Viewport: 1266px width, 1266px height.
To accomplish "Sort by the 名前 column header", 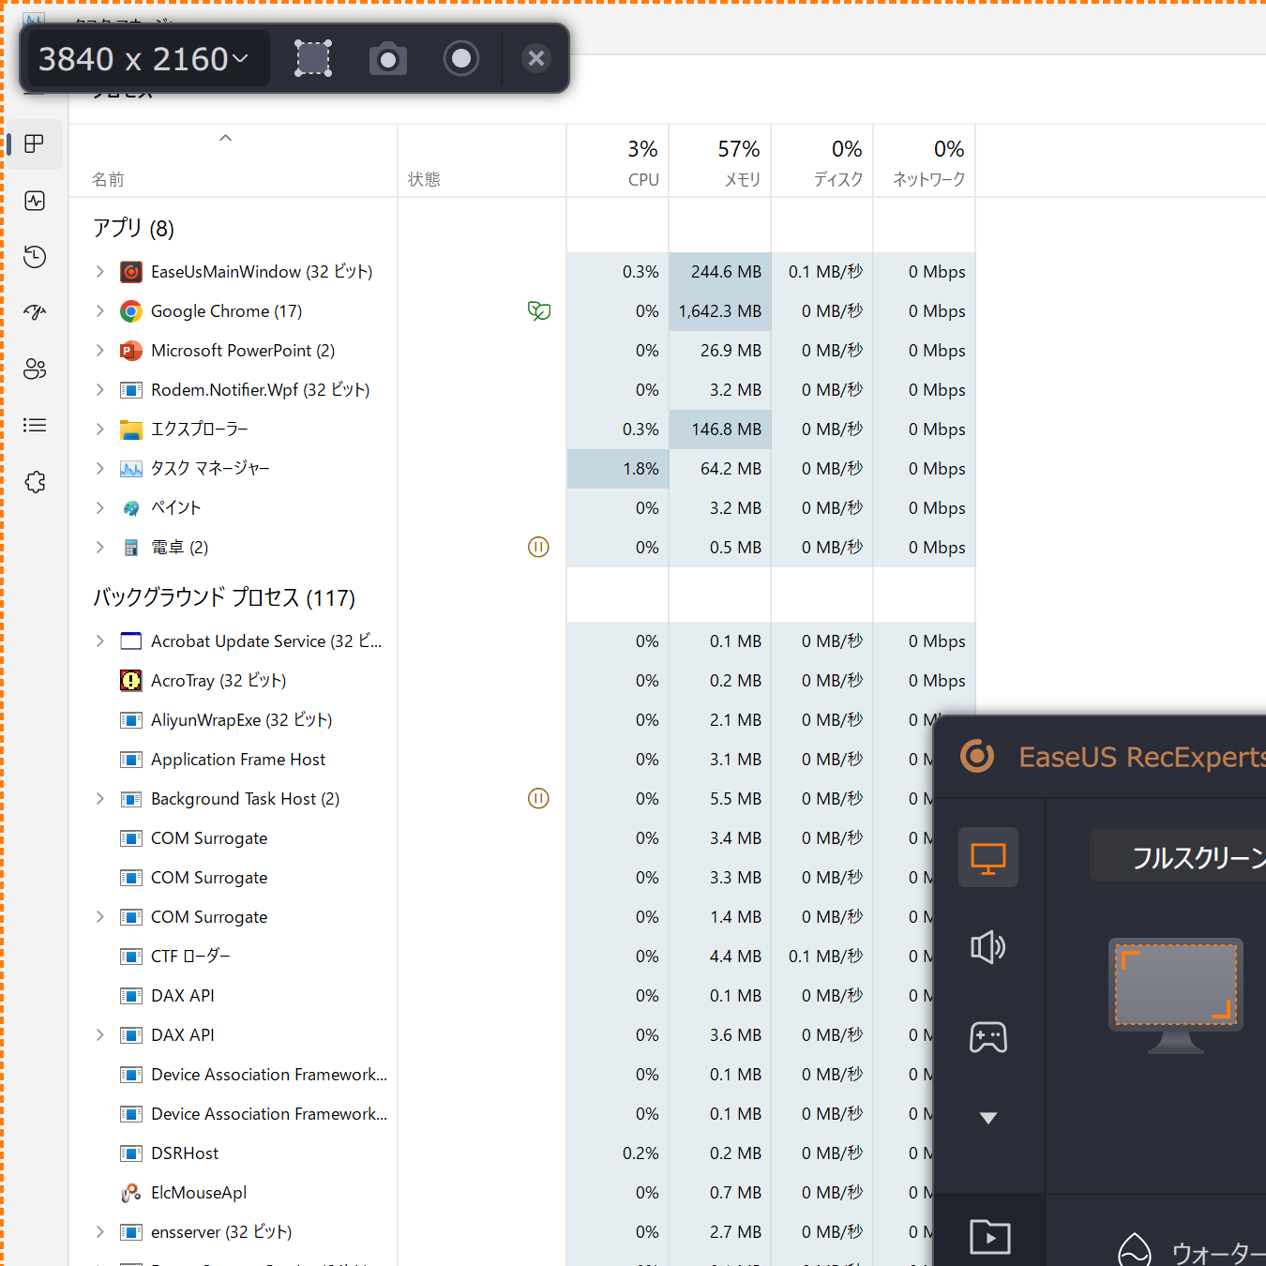I will (x=234, y=161).
